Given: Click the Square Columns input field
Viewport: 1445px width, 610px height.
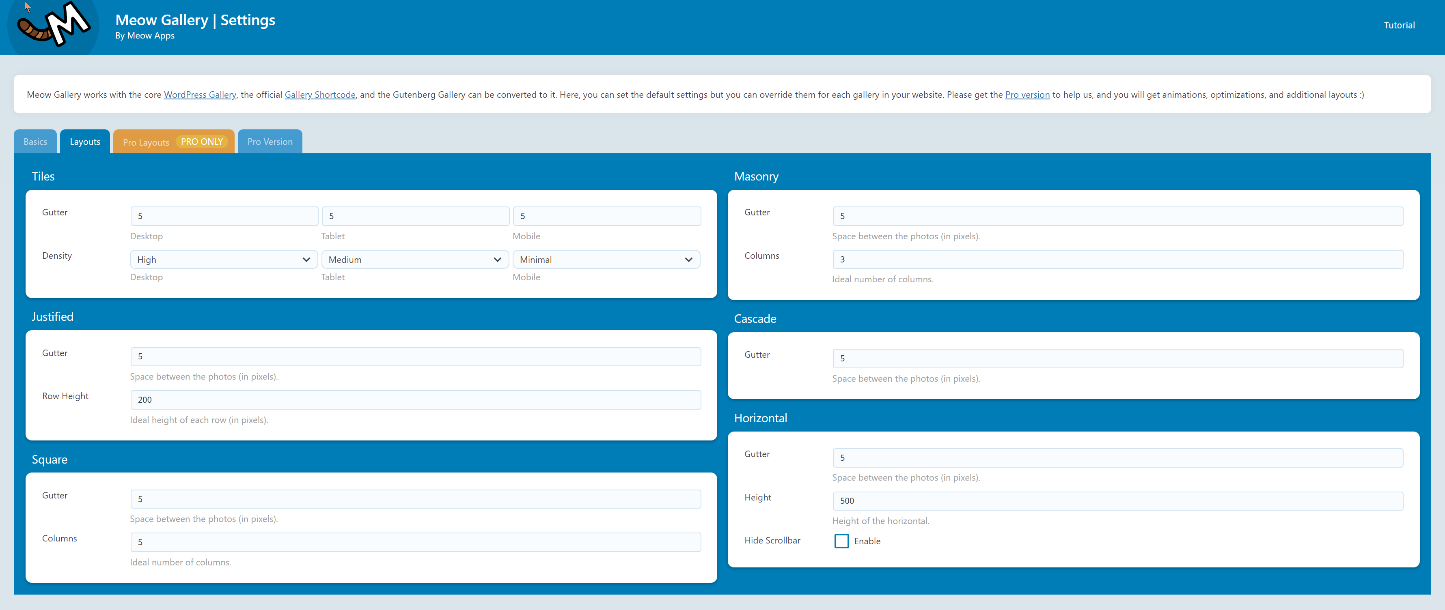Looking at the screenshot, I should pos(416,542).
